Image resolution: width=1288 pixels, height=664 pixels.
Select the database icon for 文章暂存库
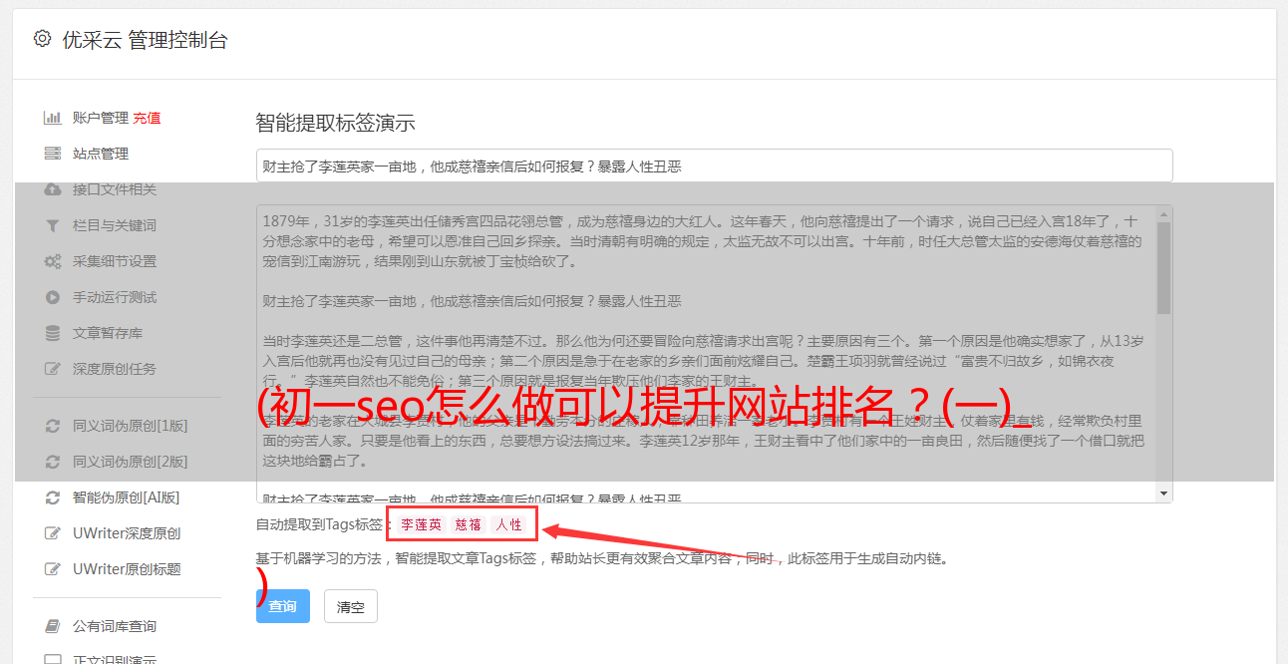tap(53, 333)
